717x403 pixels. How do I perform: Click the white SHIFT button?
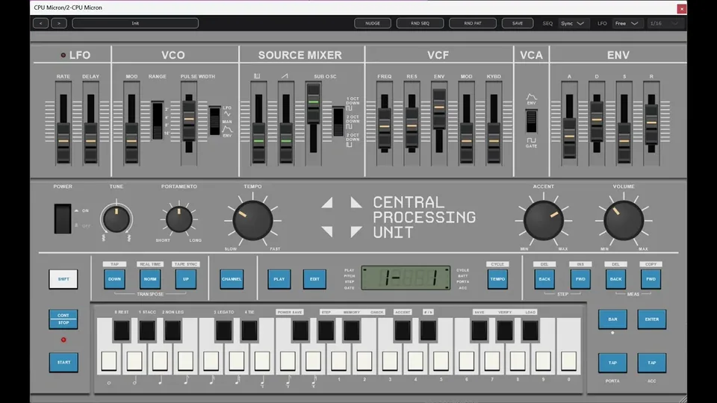(63, 279)
